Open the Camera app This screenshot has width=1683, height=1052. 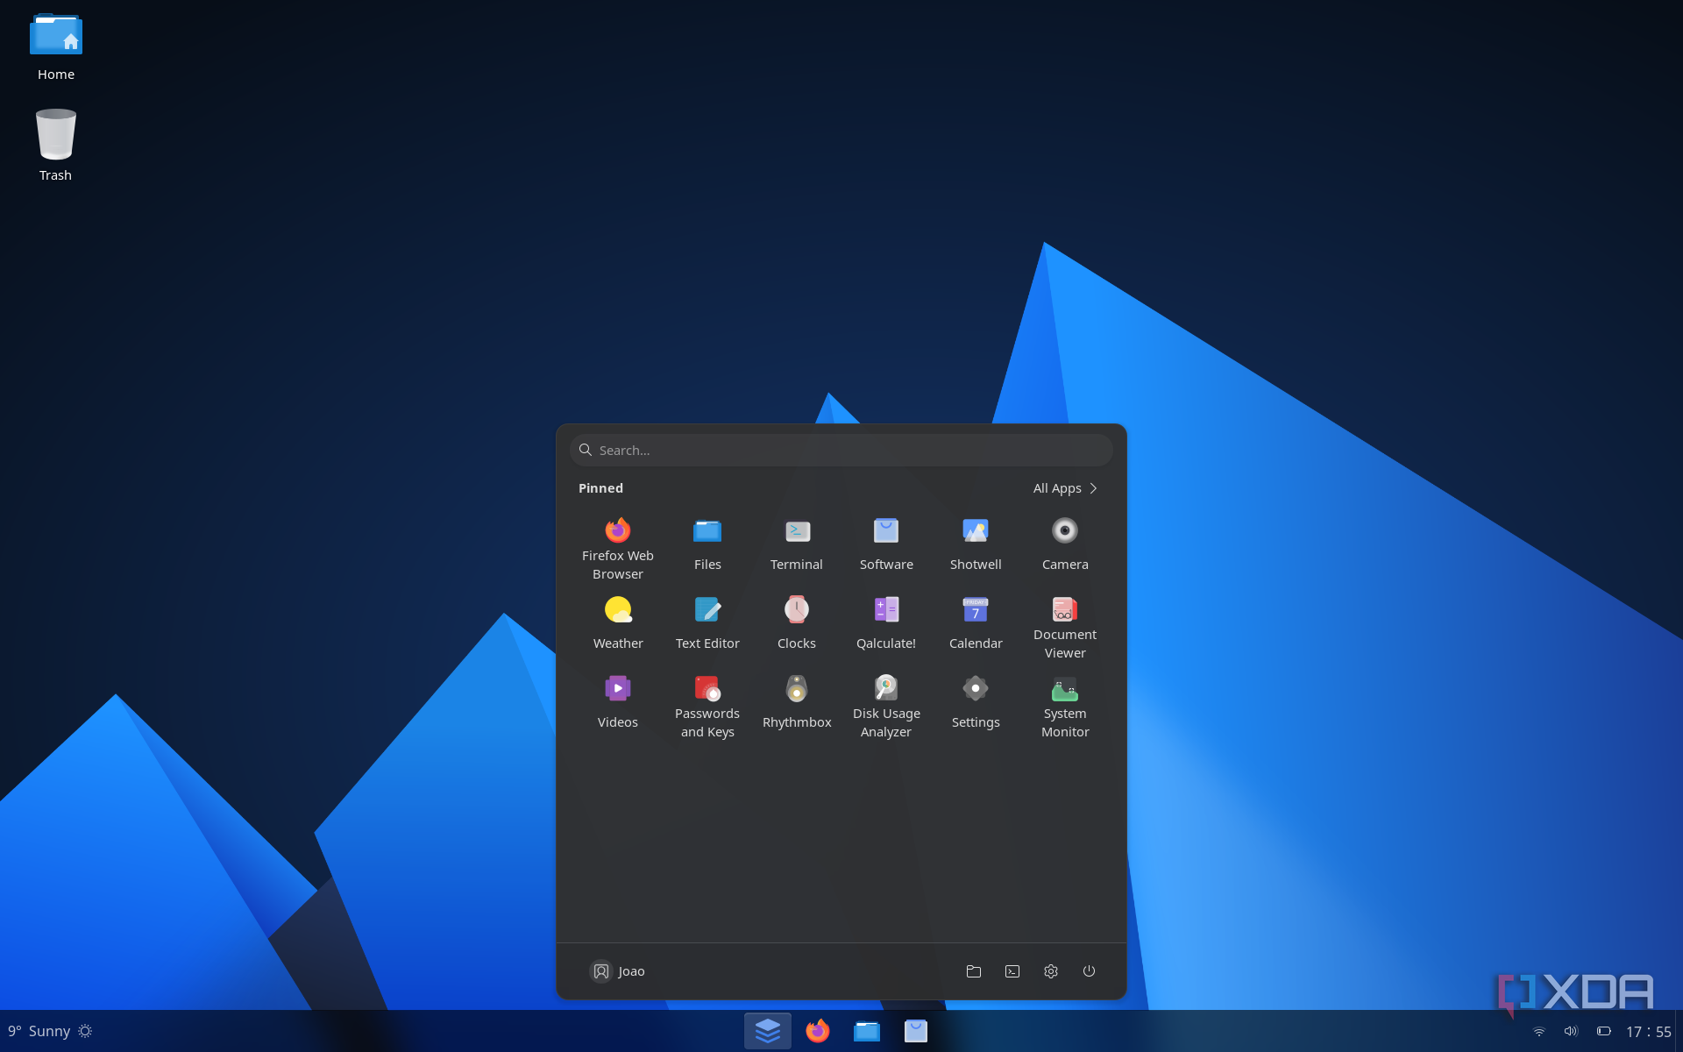click(1065, 544)
